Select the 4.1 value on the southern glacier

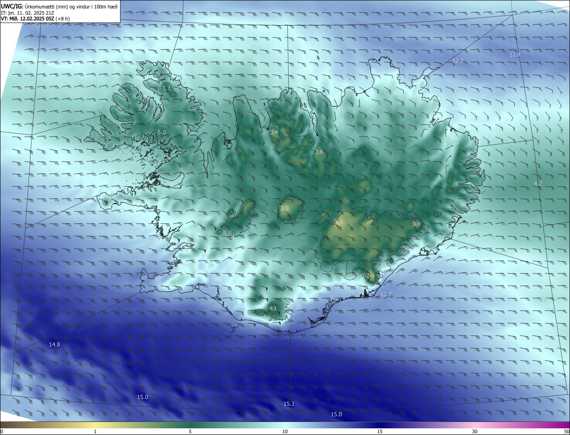point(273,308)
